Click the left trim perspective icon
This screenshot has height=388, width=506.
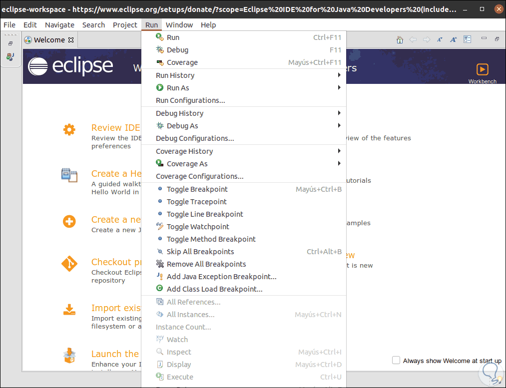10,57
